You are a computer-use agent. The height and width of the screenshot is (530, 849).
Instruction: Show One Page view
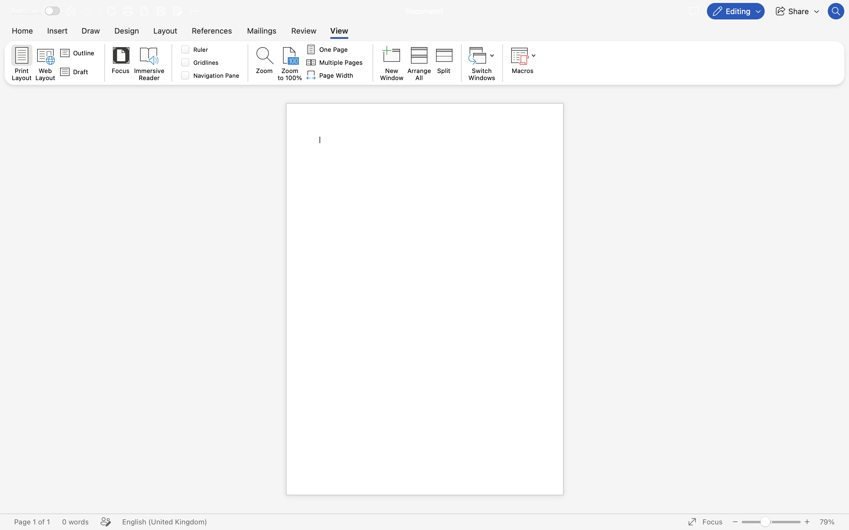pos(328,49)
